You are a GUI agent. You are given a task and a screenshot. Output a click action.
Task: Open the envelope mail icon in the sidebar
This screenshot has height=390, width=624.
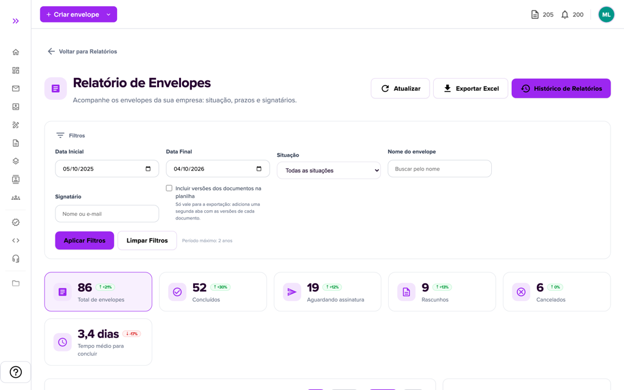coord(15,88)
